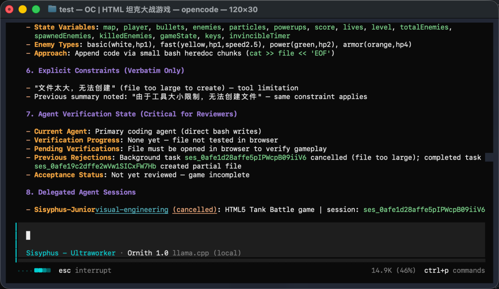Click the 'particles' variable

tap(247, 27)
